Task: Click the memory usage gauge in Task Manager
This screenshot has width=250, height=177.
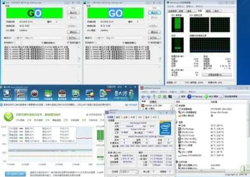Action: [177, 45]
